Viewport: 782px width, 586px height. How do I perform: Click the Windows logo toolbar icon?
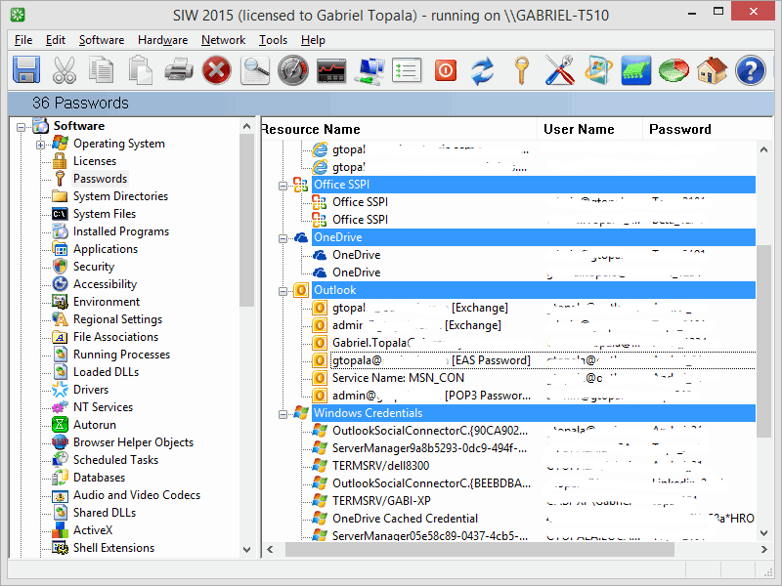(597, 69)
